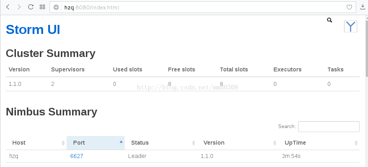The height and width of the screenshot is (167, 368).
Task: Open downloads via the download arrow icon
Action: coord(363,7)
